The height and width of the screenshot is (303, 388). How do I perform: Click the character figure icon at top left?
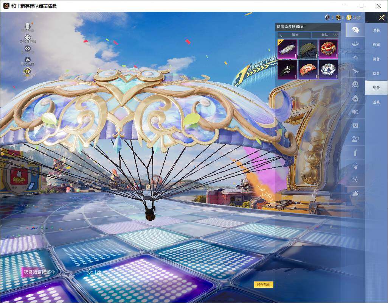(28, 26)
